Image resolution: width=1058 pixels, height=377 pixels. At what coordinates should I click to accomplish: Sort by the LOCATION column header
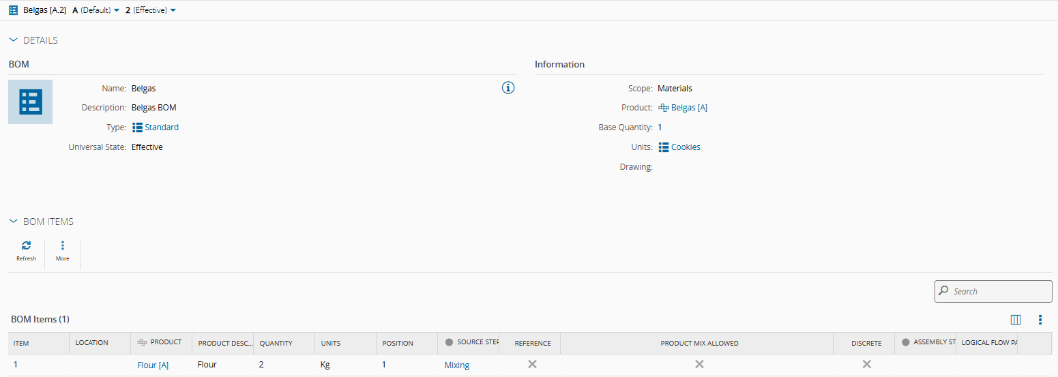(x=100, y=343)
